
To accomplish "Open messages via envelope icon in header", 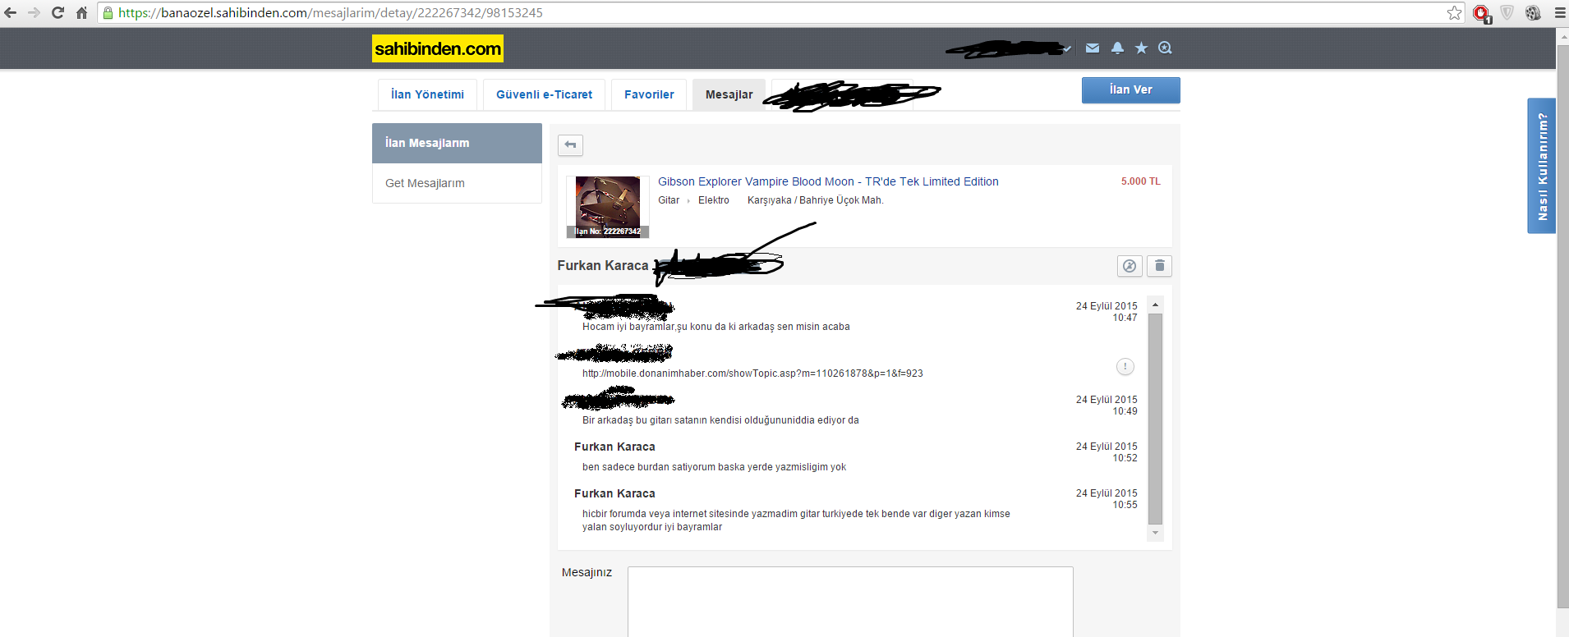I will [1093, 48].
